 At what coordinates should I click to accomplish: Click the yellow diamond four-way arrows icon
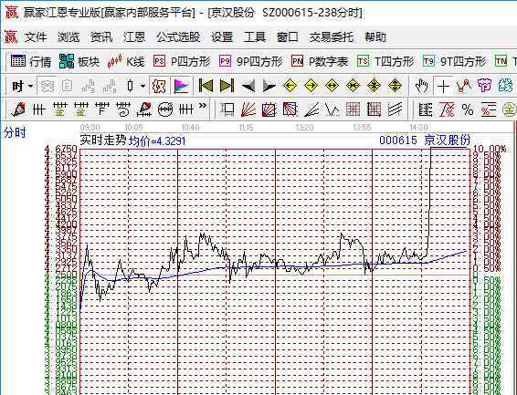pos(374,87)
